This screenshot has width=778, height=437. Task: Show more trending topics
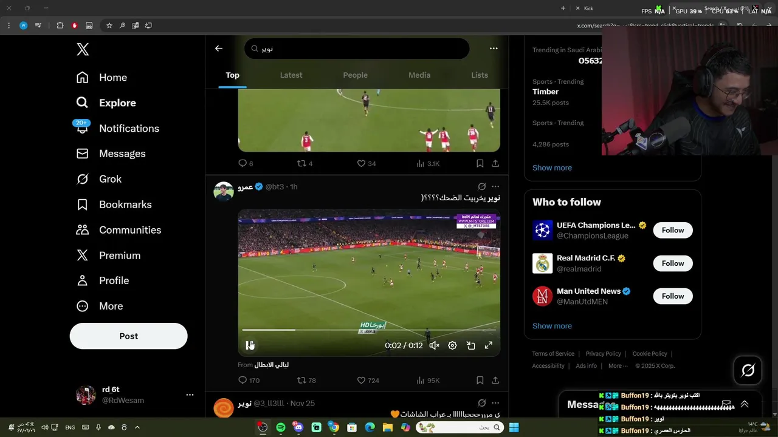(552, 168)
